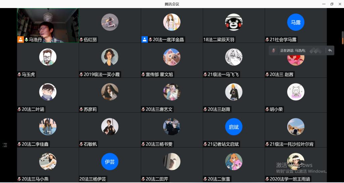Image resolution: width=344 pixels, height=183 pixels.
Task: Click the corgi avatar of 21级法一托沙拉叶尔肯
Action: (296, 127)
